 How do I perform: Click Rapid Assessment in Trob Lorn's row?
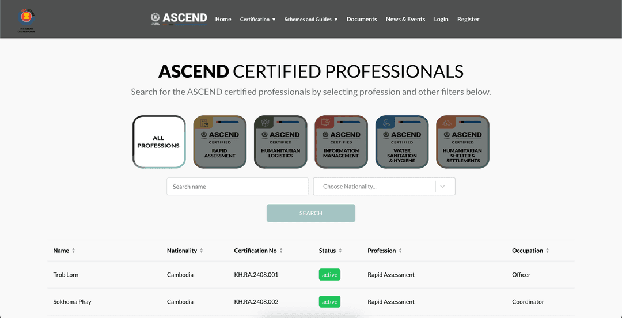[391, 275]
